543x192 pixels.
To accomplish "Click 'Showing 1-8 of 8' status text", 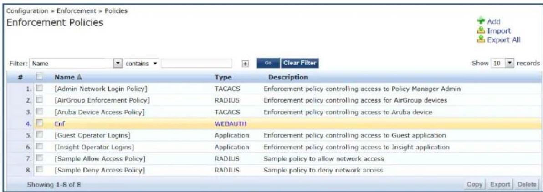I will (x=54, y=184).
